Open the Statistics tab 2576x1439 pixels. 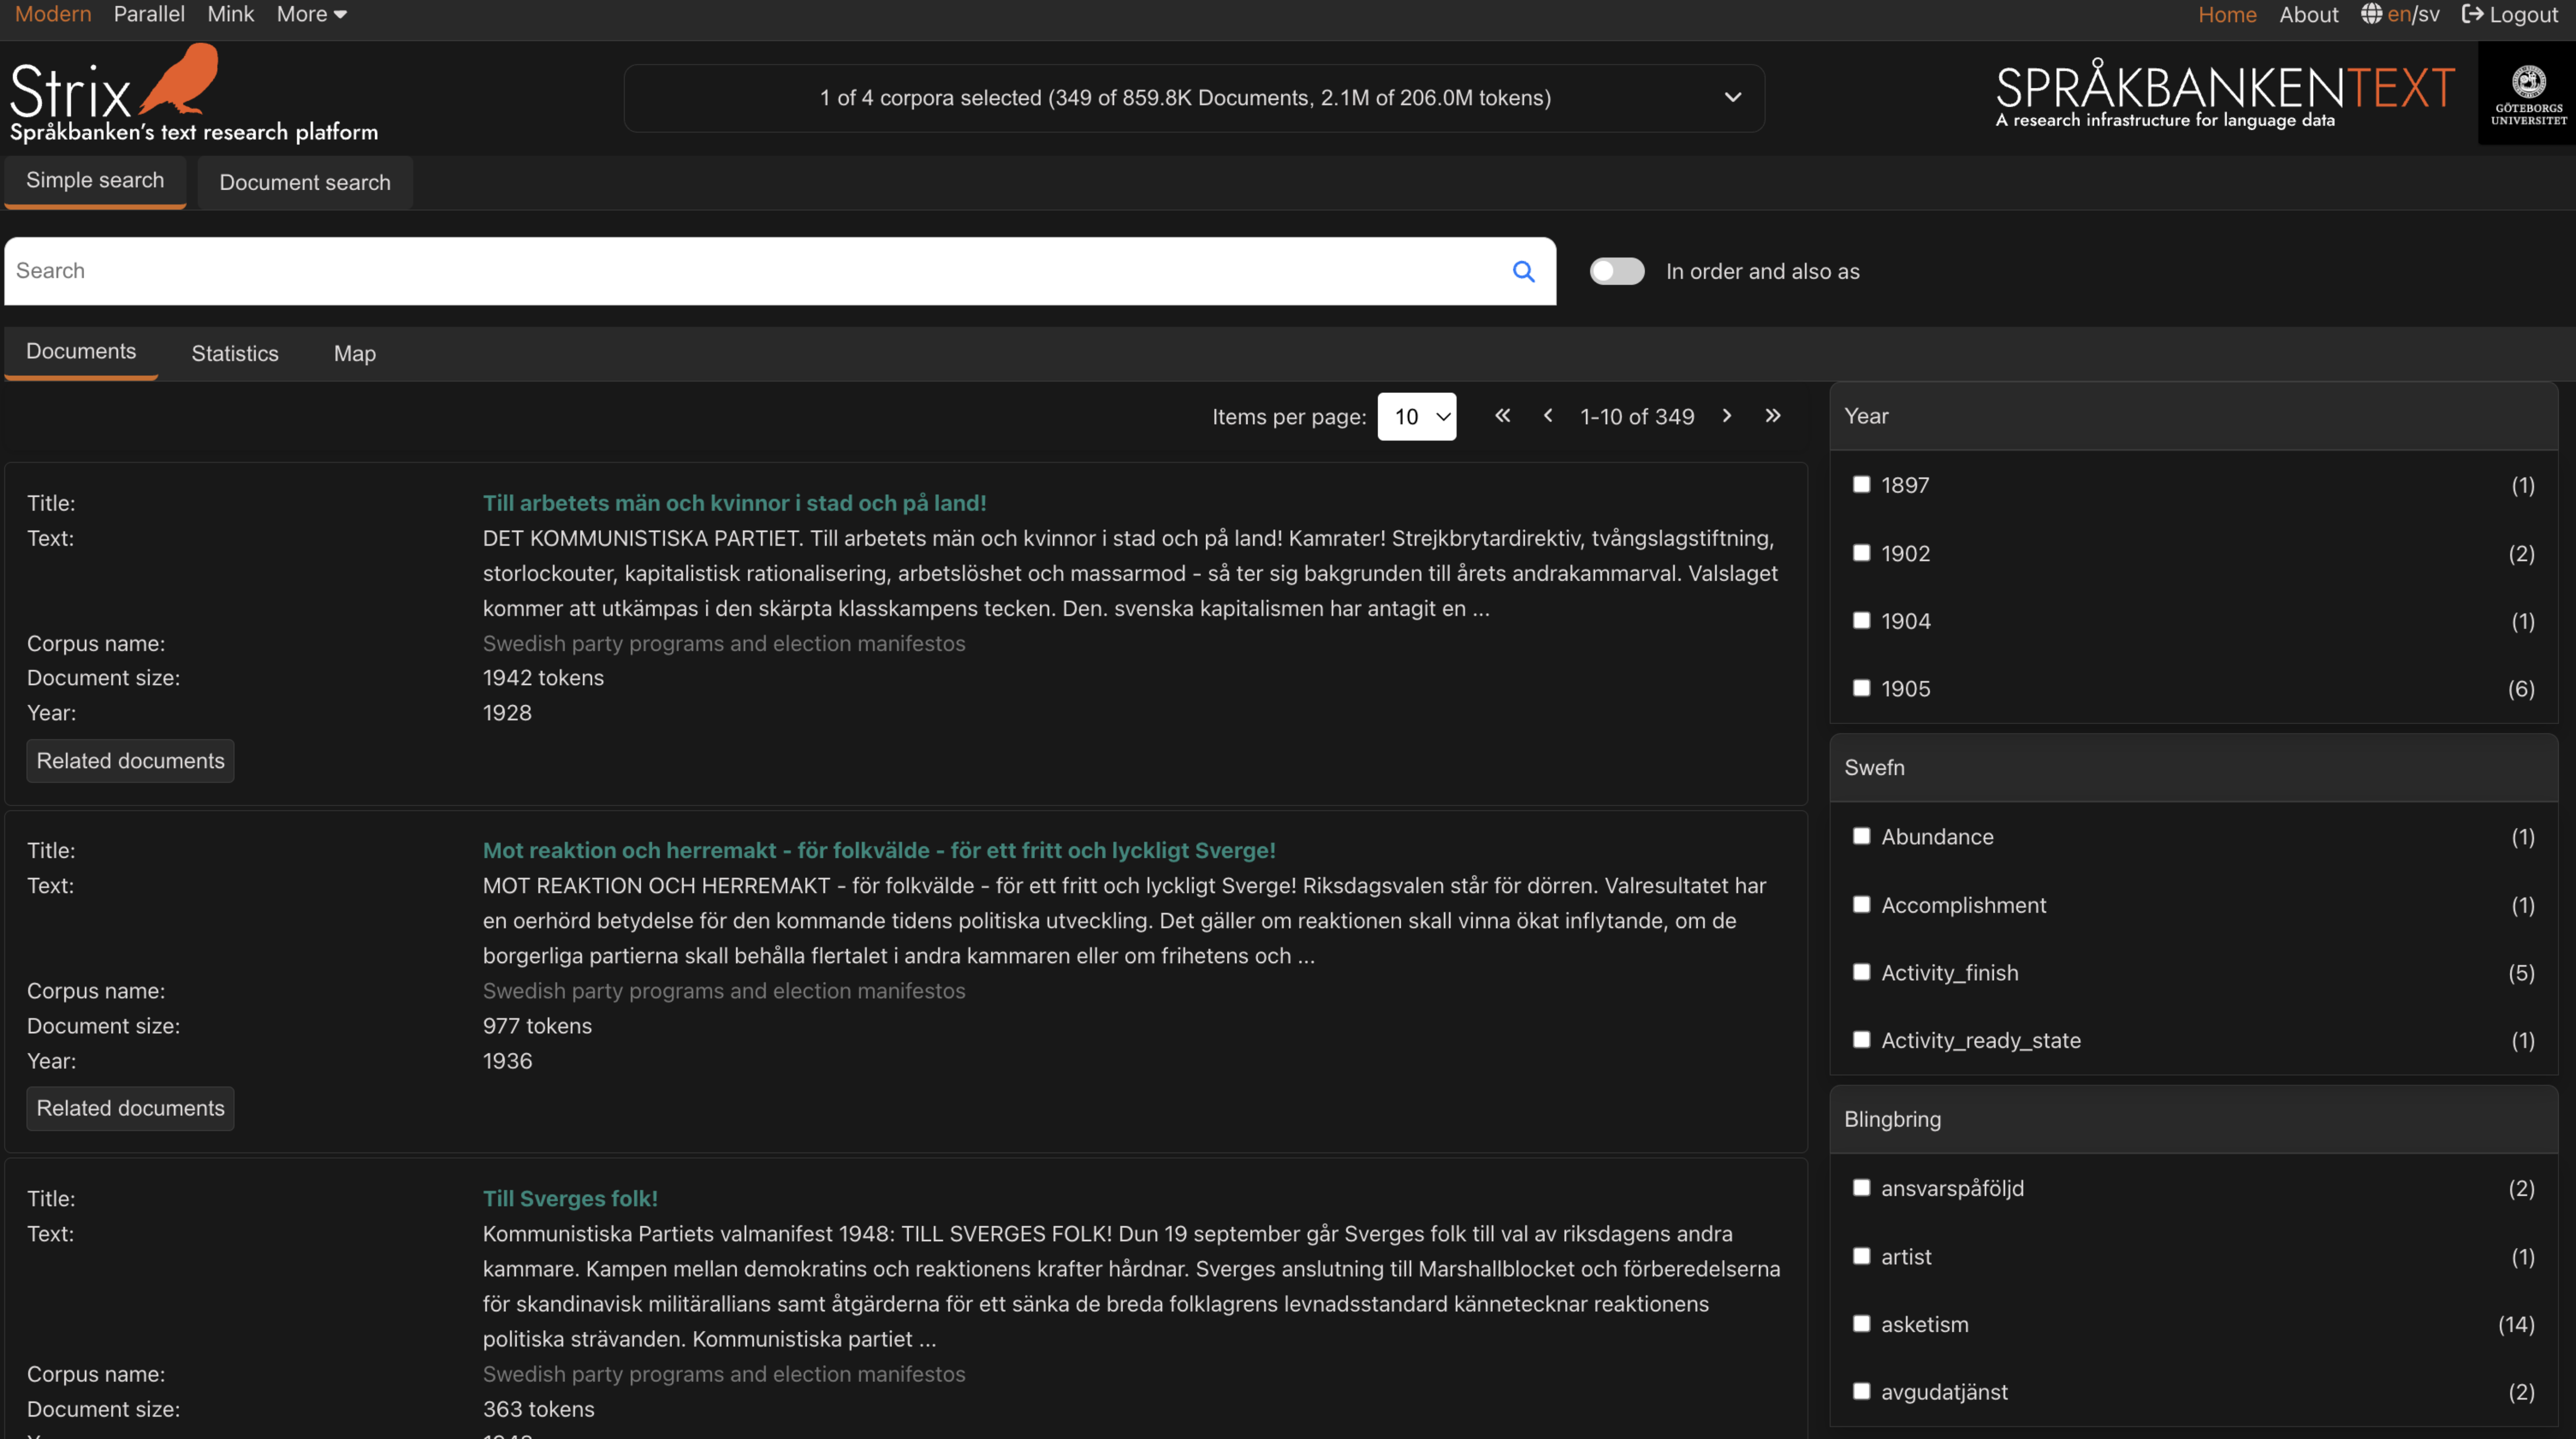[x=235, y=354]
